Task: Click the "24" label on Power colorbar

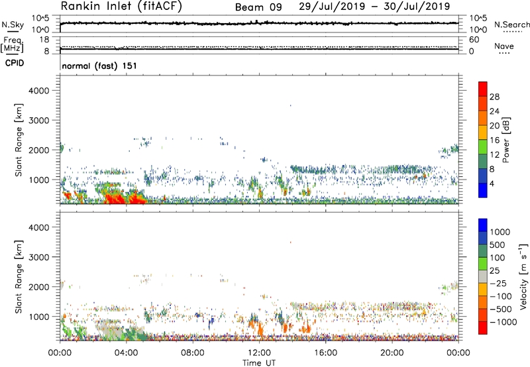Action: (494, 111)
